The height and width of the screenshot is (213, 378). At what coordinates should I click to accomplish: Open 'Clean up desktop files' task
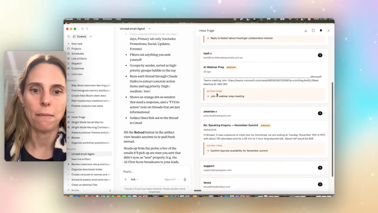[84, 185]
